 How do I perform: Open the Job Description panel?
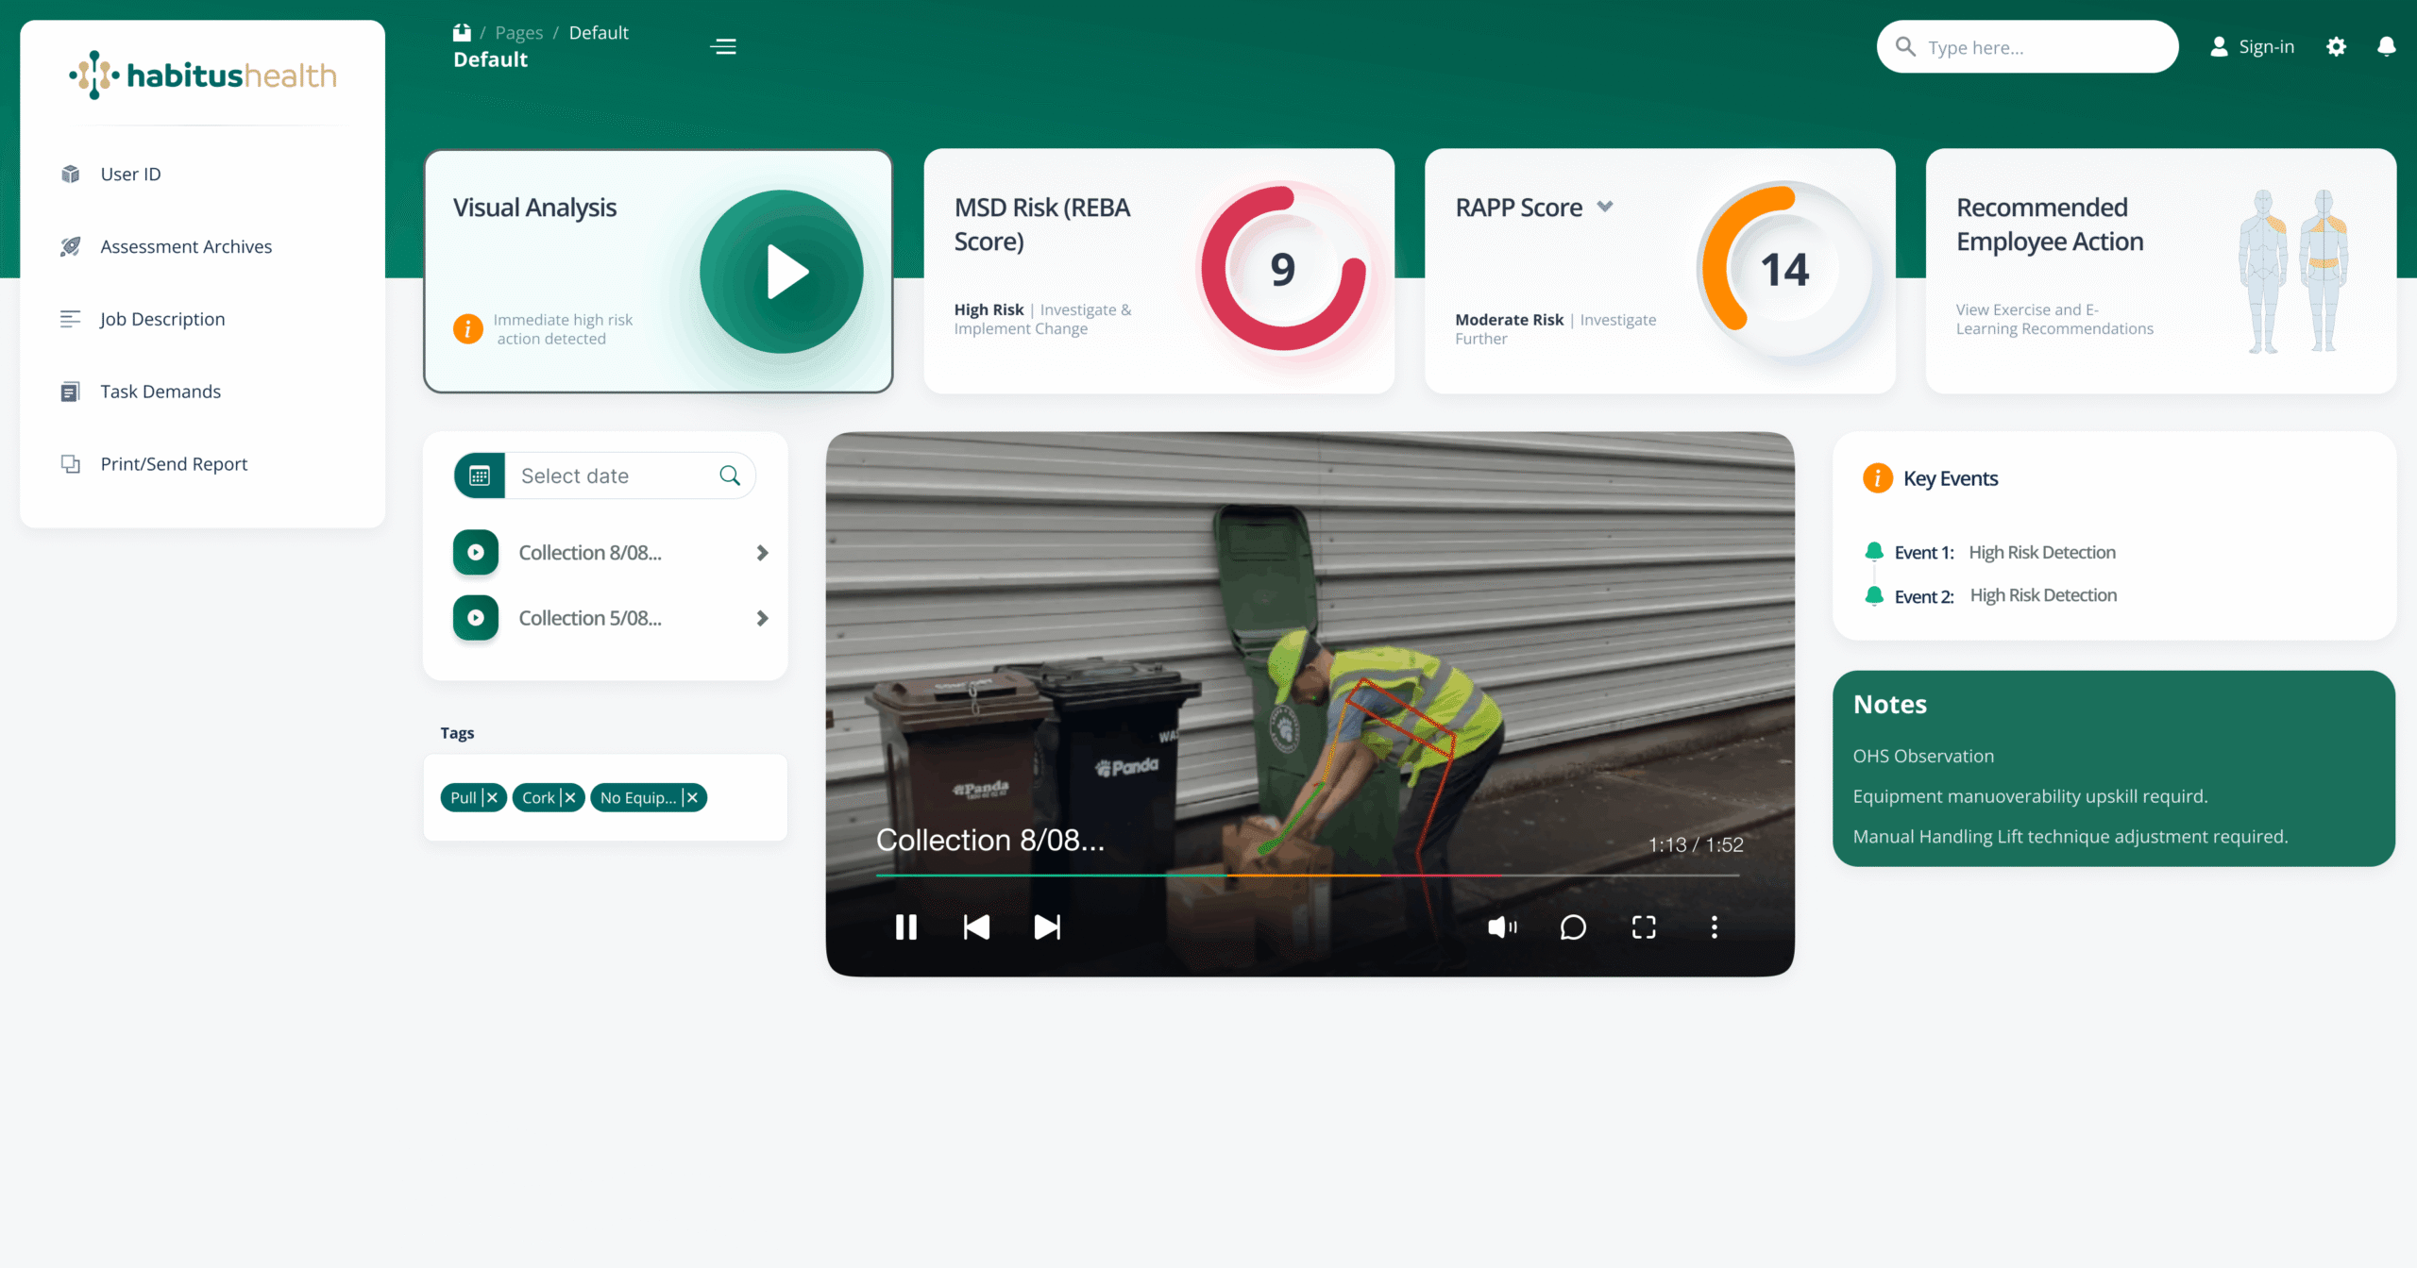(162, 319)
